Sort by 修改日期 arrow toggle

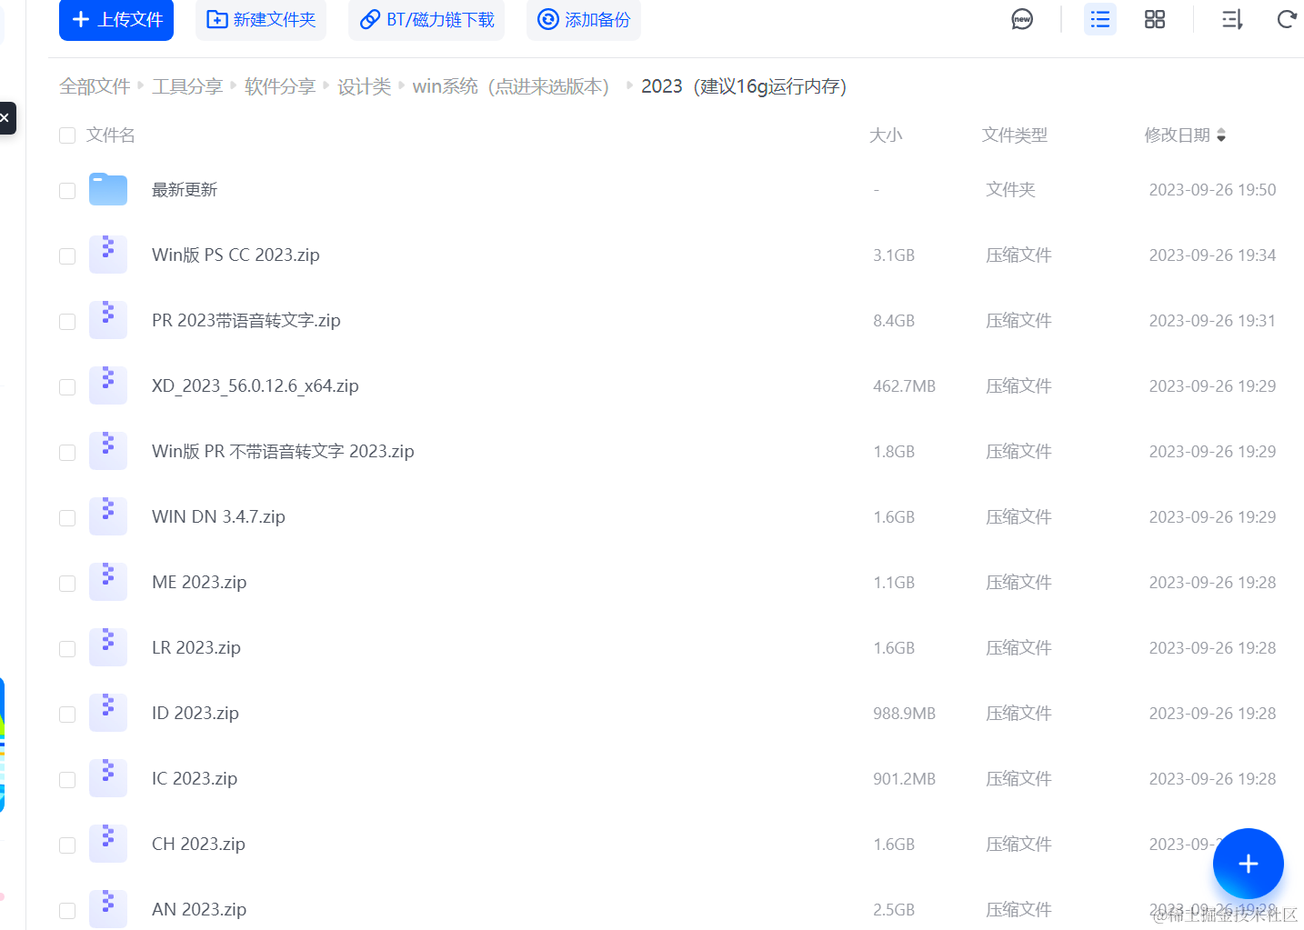pos(1221,135)
